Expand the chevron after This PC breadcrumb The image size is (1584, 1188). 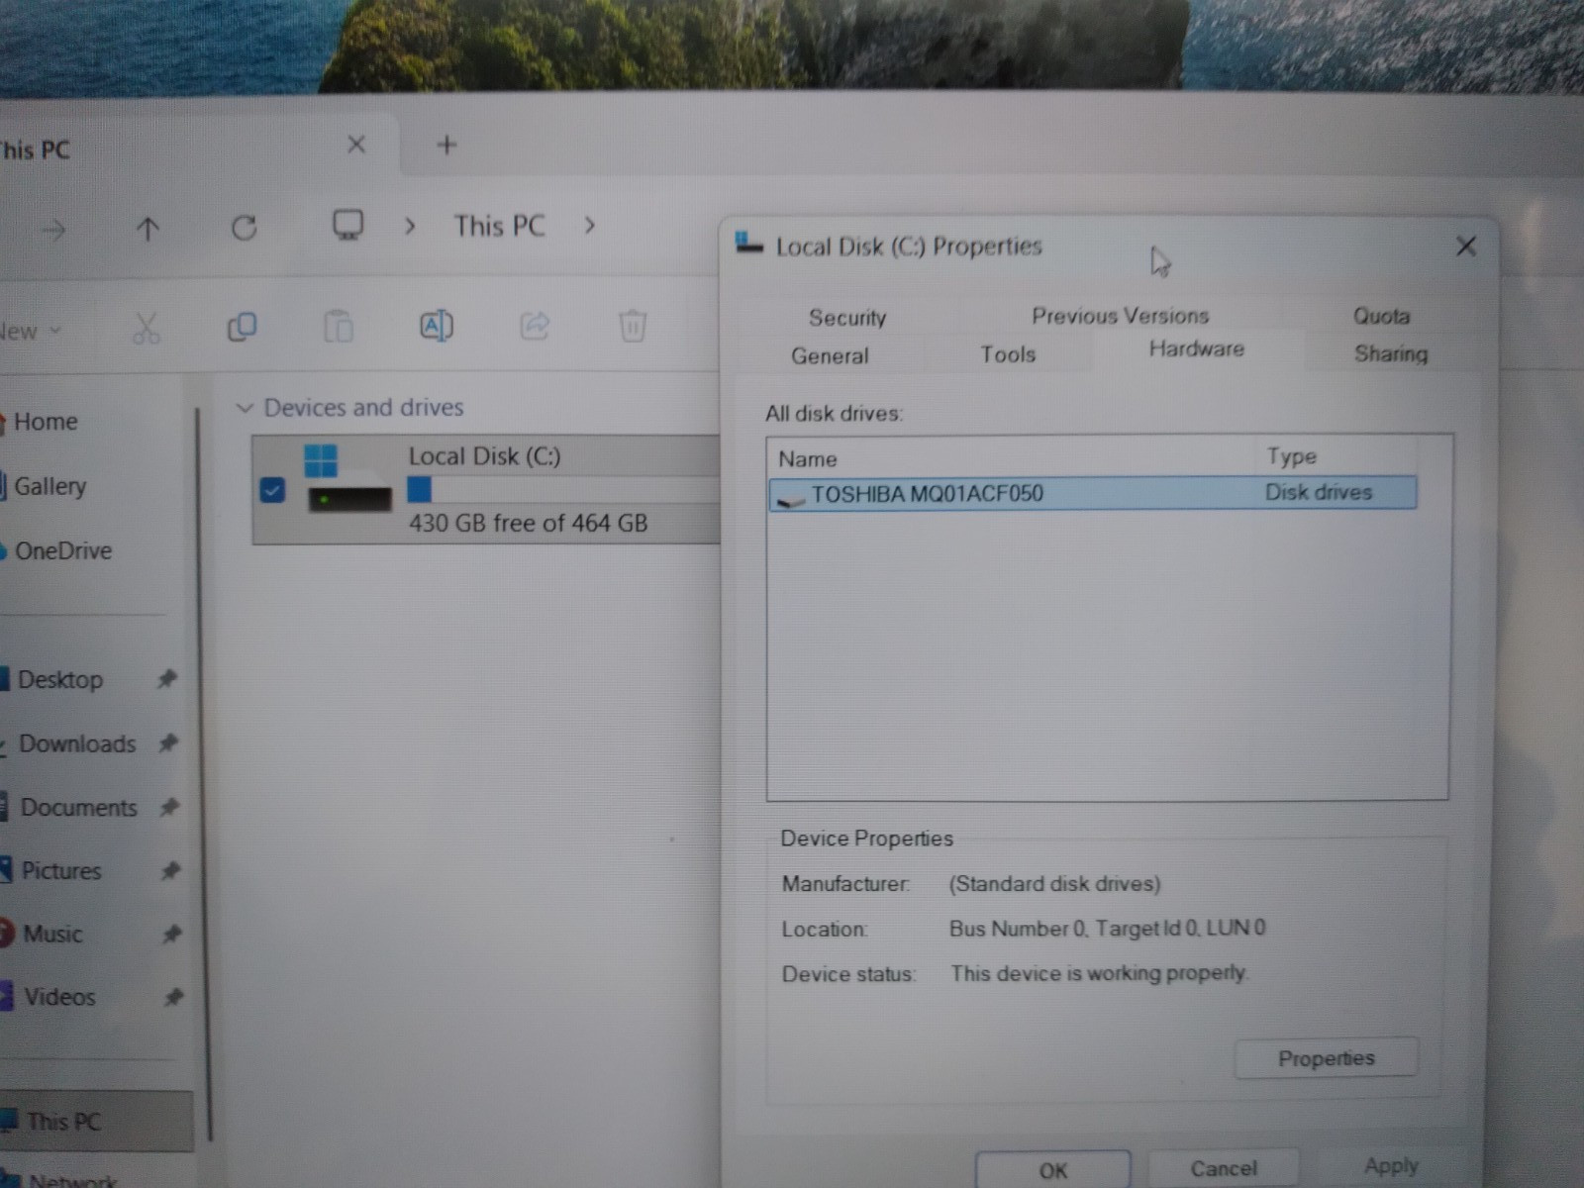590,226
